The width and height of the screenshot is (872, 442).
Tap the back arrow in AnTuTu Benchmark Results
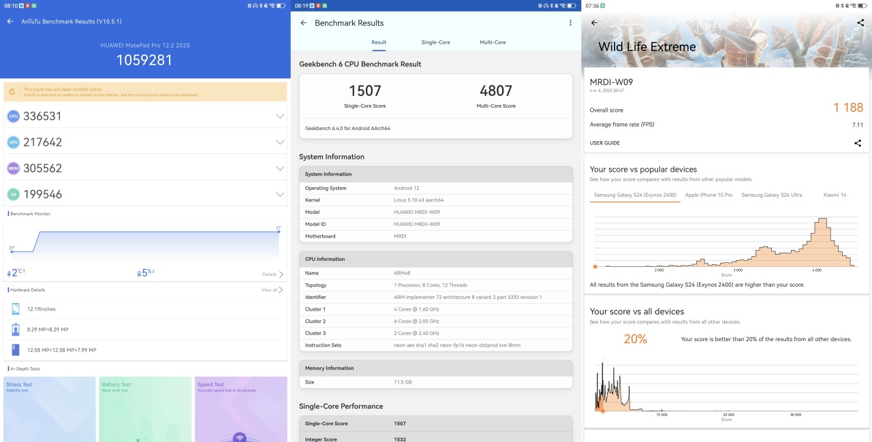[10, 21]
